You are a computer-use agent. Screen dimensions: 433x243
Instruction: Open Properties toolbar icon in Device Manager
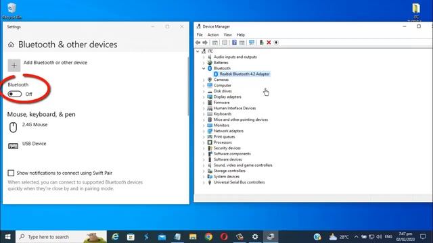[225, 43]
